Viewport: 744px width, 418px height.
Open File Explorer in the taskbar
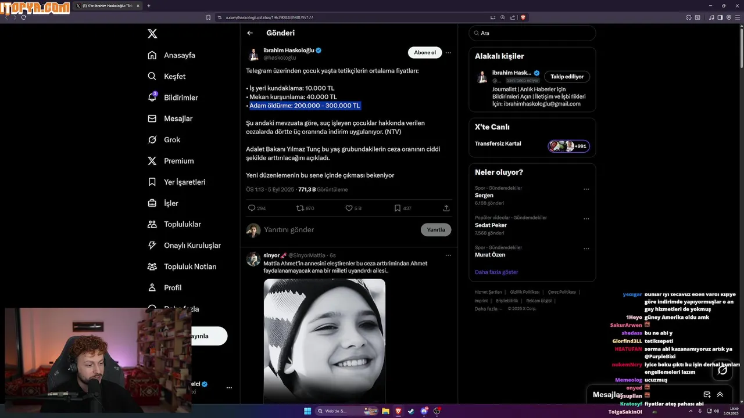[x=385, y=411]
